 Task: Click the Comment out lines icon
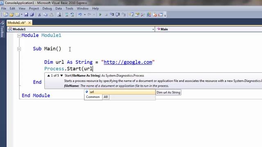[66, 15]
